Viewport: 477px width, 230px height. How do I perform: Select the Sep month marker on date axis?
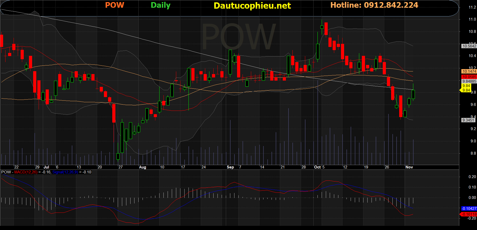pos(230,167)
